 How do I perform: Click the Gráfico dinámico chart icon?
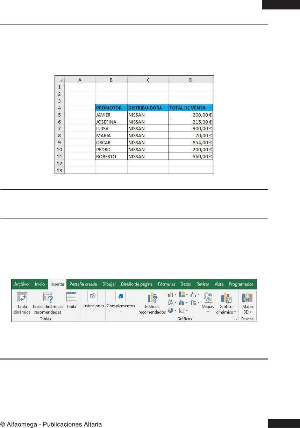(226, 297)
